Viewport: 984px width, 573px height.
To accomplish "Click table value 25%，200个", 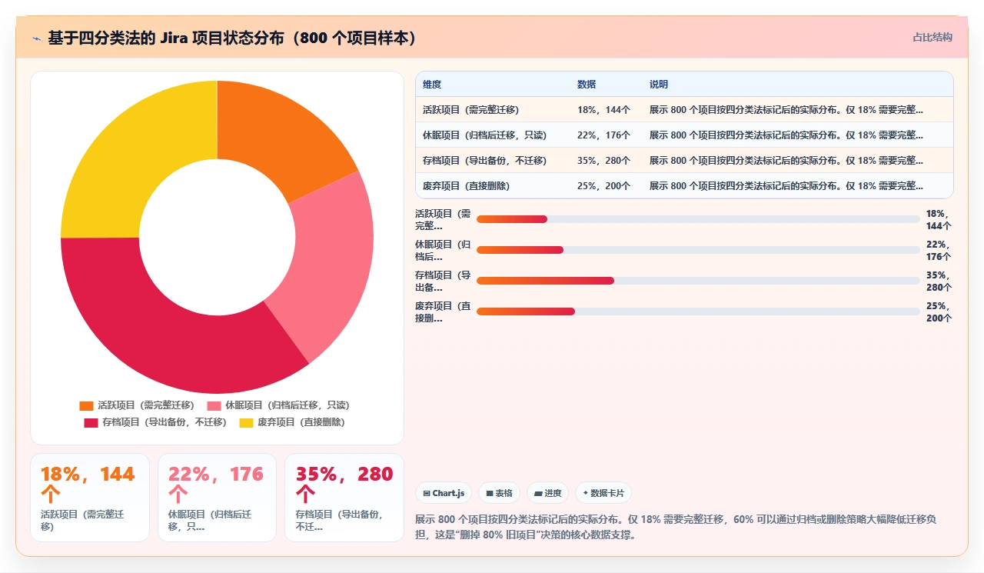I will tap(603, 186).
